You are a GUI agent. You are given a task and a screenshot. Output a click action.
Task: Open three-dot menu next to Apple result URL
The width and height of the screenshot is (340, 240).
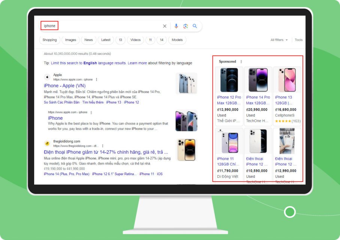point(96,79)
